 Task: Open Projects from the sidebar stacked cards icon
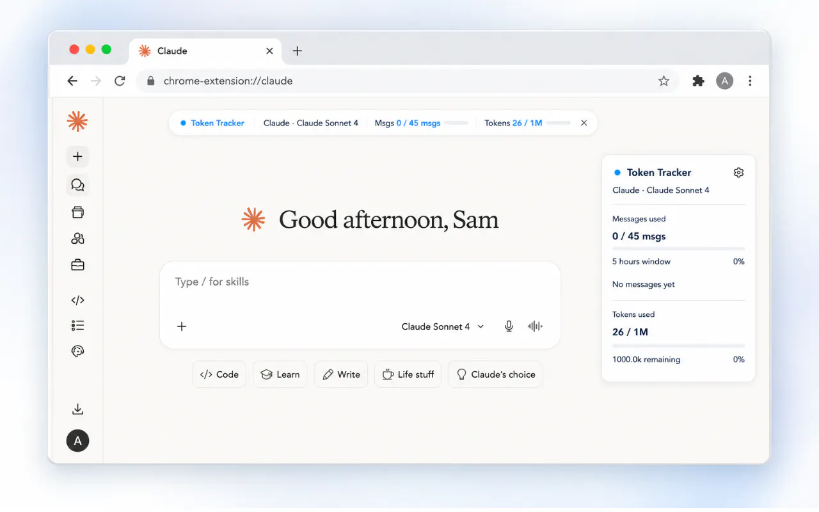tap(77, 212)
